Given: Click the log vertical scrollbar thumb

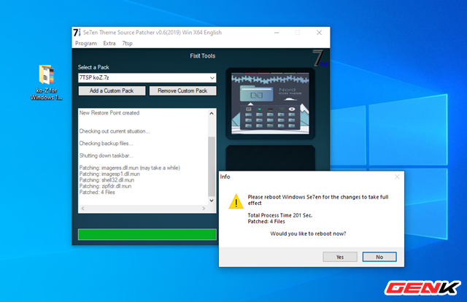Looking at the screenshot, I should pos(212,166).
